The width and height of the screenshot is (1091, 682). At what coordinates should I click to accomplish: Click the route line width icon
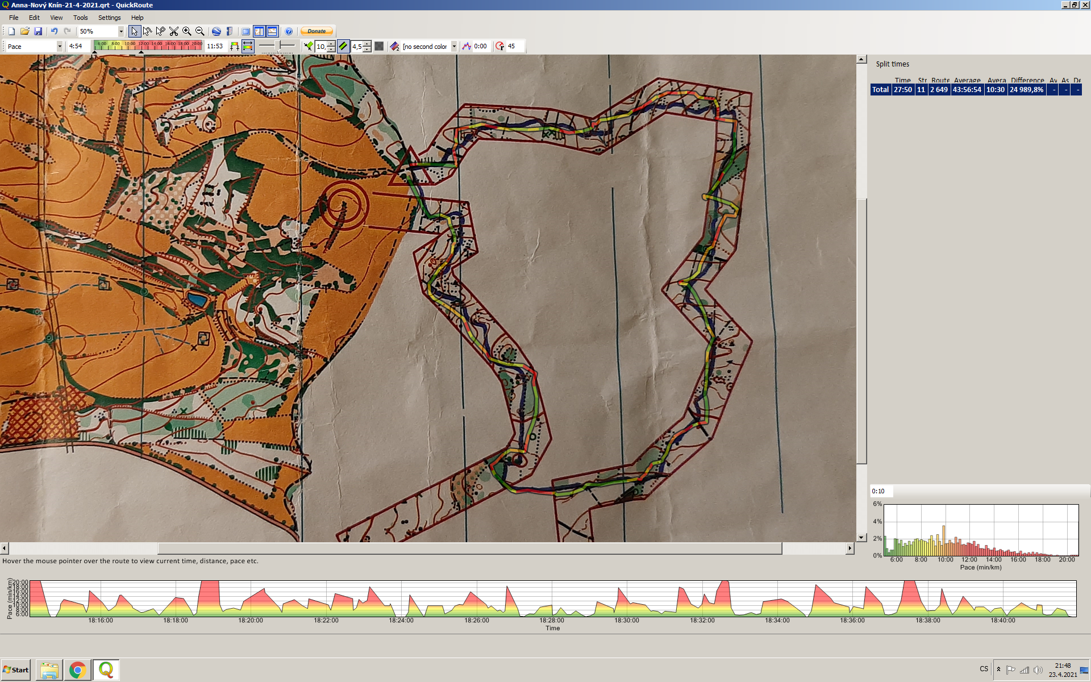309,47
